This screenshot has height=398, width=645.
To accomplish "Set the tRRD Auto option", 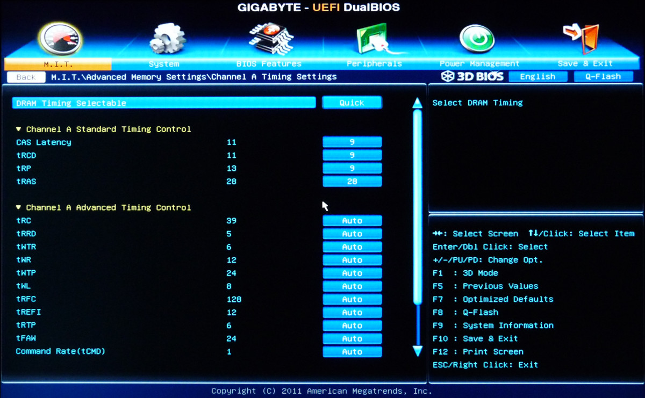I will pos(352,234).
